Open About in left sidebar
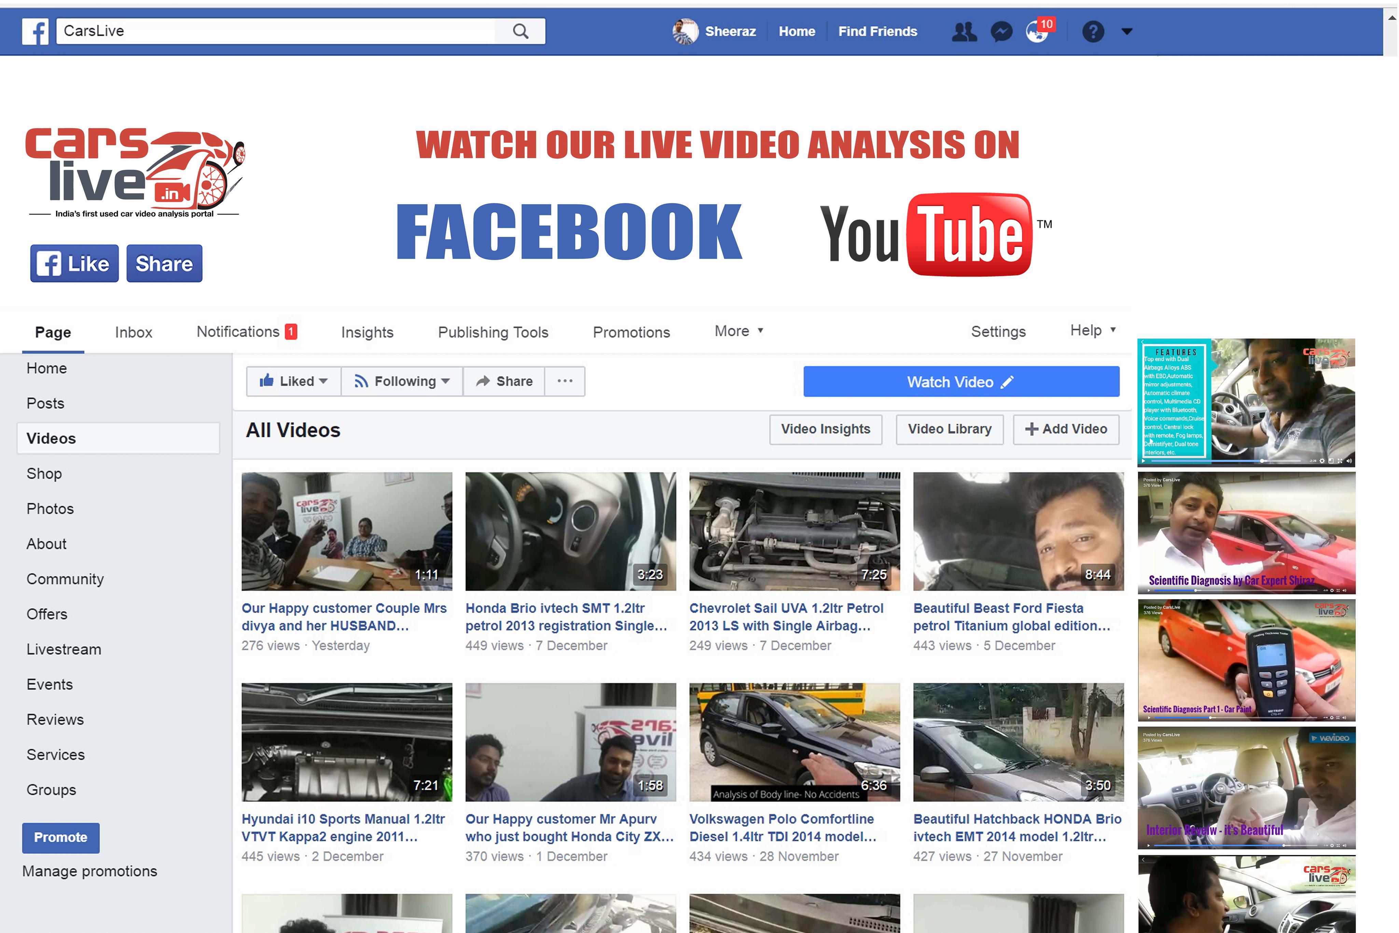Screen dimensions: 1399x933 click(x=46, y=544)
